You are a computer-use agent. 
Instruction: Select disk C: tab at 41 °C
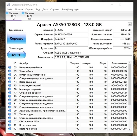pos(13,16)
